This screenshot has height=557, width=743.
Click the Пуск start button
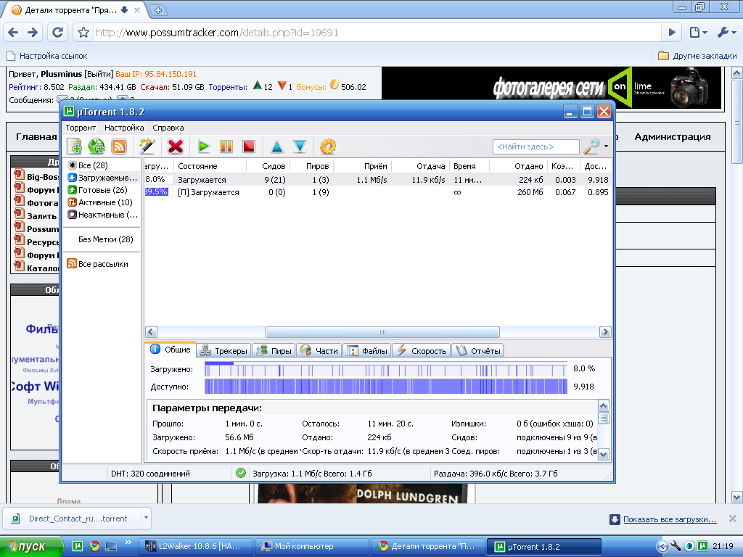(31, 547)
